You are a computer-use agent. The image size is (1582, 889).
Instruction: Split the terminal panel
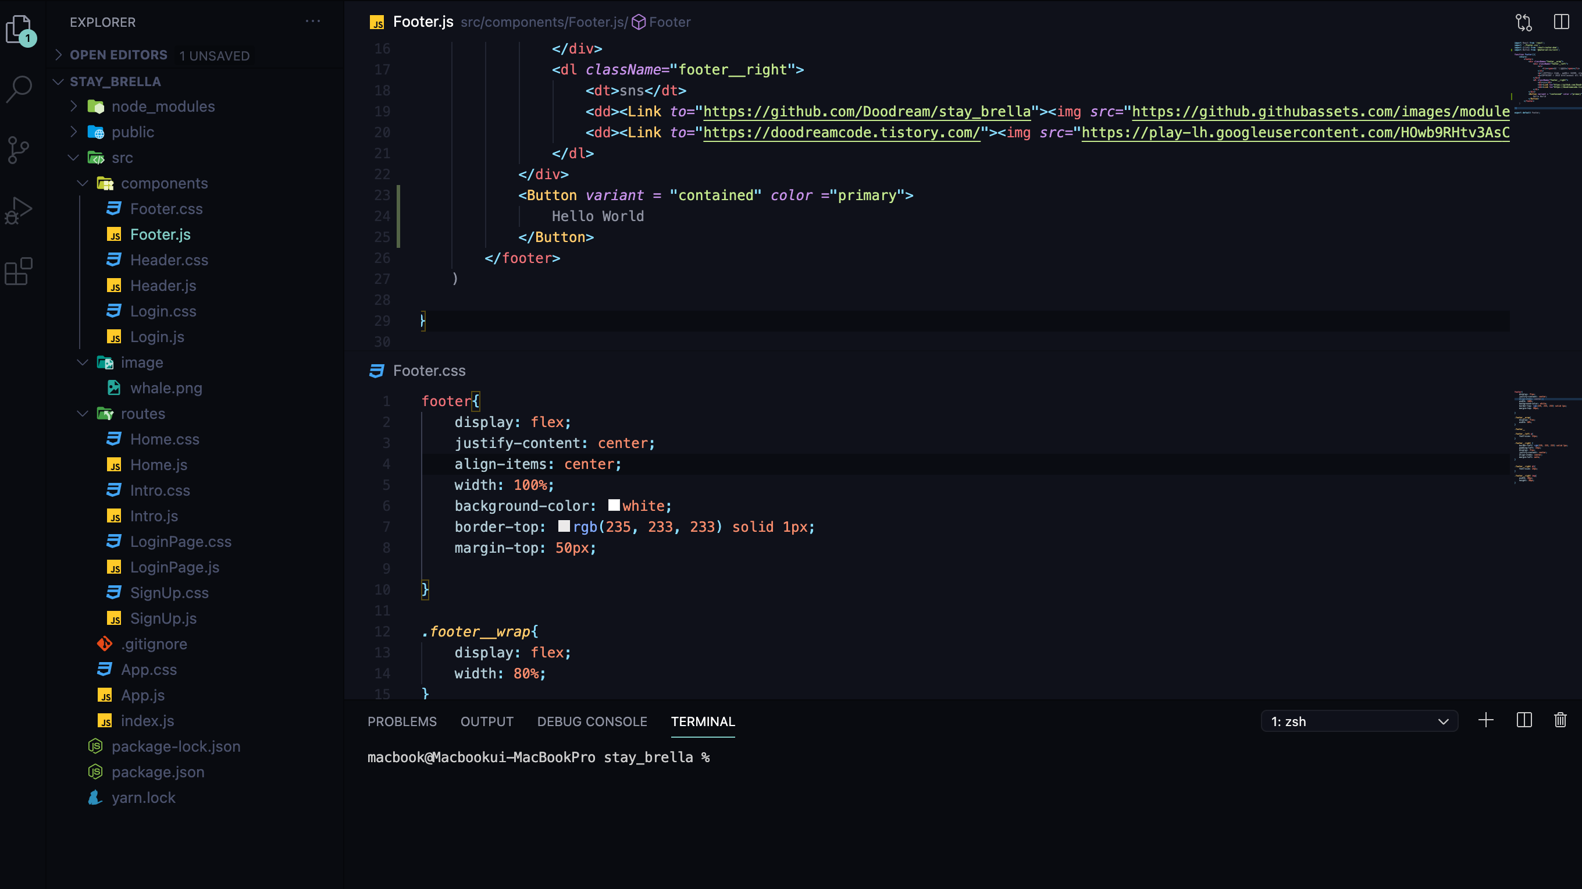(1524, 720)
